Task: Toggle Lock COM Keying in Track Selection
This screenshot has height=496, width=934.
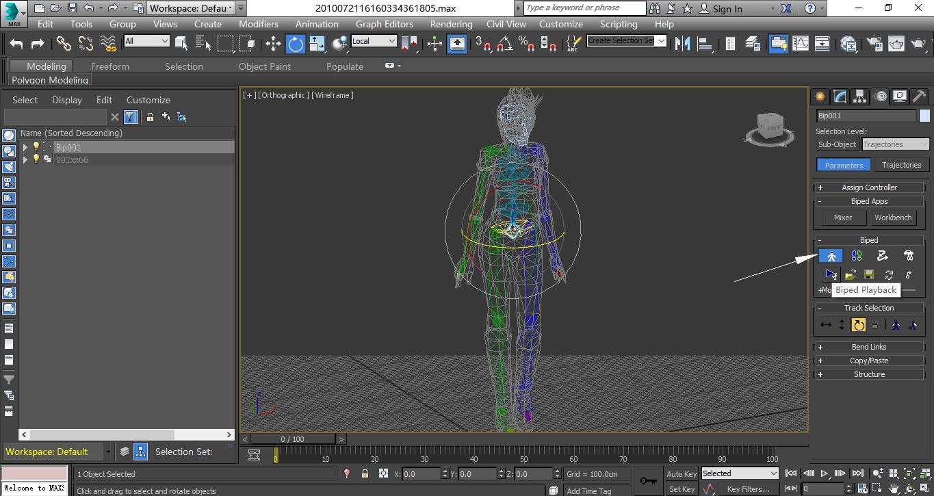Action: coord(874,325)
